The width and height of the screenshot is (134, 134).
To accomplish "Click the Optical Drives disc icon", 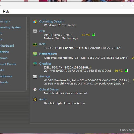I will (x=35, y=90).
